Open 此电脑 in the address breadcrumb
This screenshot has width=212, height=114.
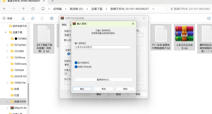pyautogui.click(x=58, y=9)
